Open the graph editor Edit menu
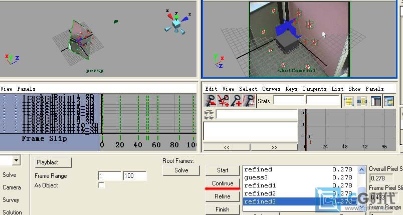The image size is (403, 215). click(211, 89)
